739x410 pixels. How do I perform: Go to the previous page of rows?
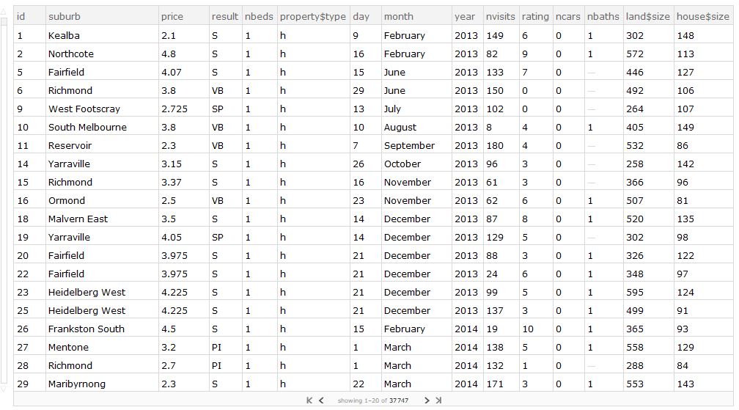tap(321, 400)
